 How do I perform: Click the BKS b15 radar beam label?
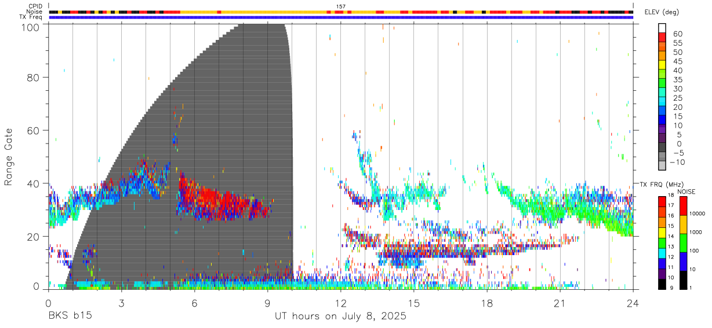[x=70, y=316]
